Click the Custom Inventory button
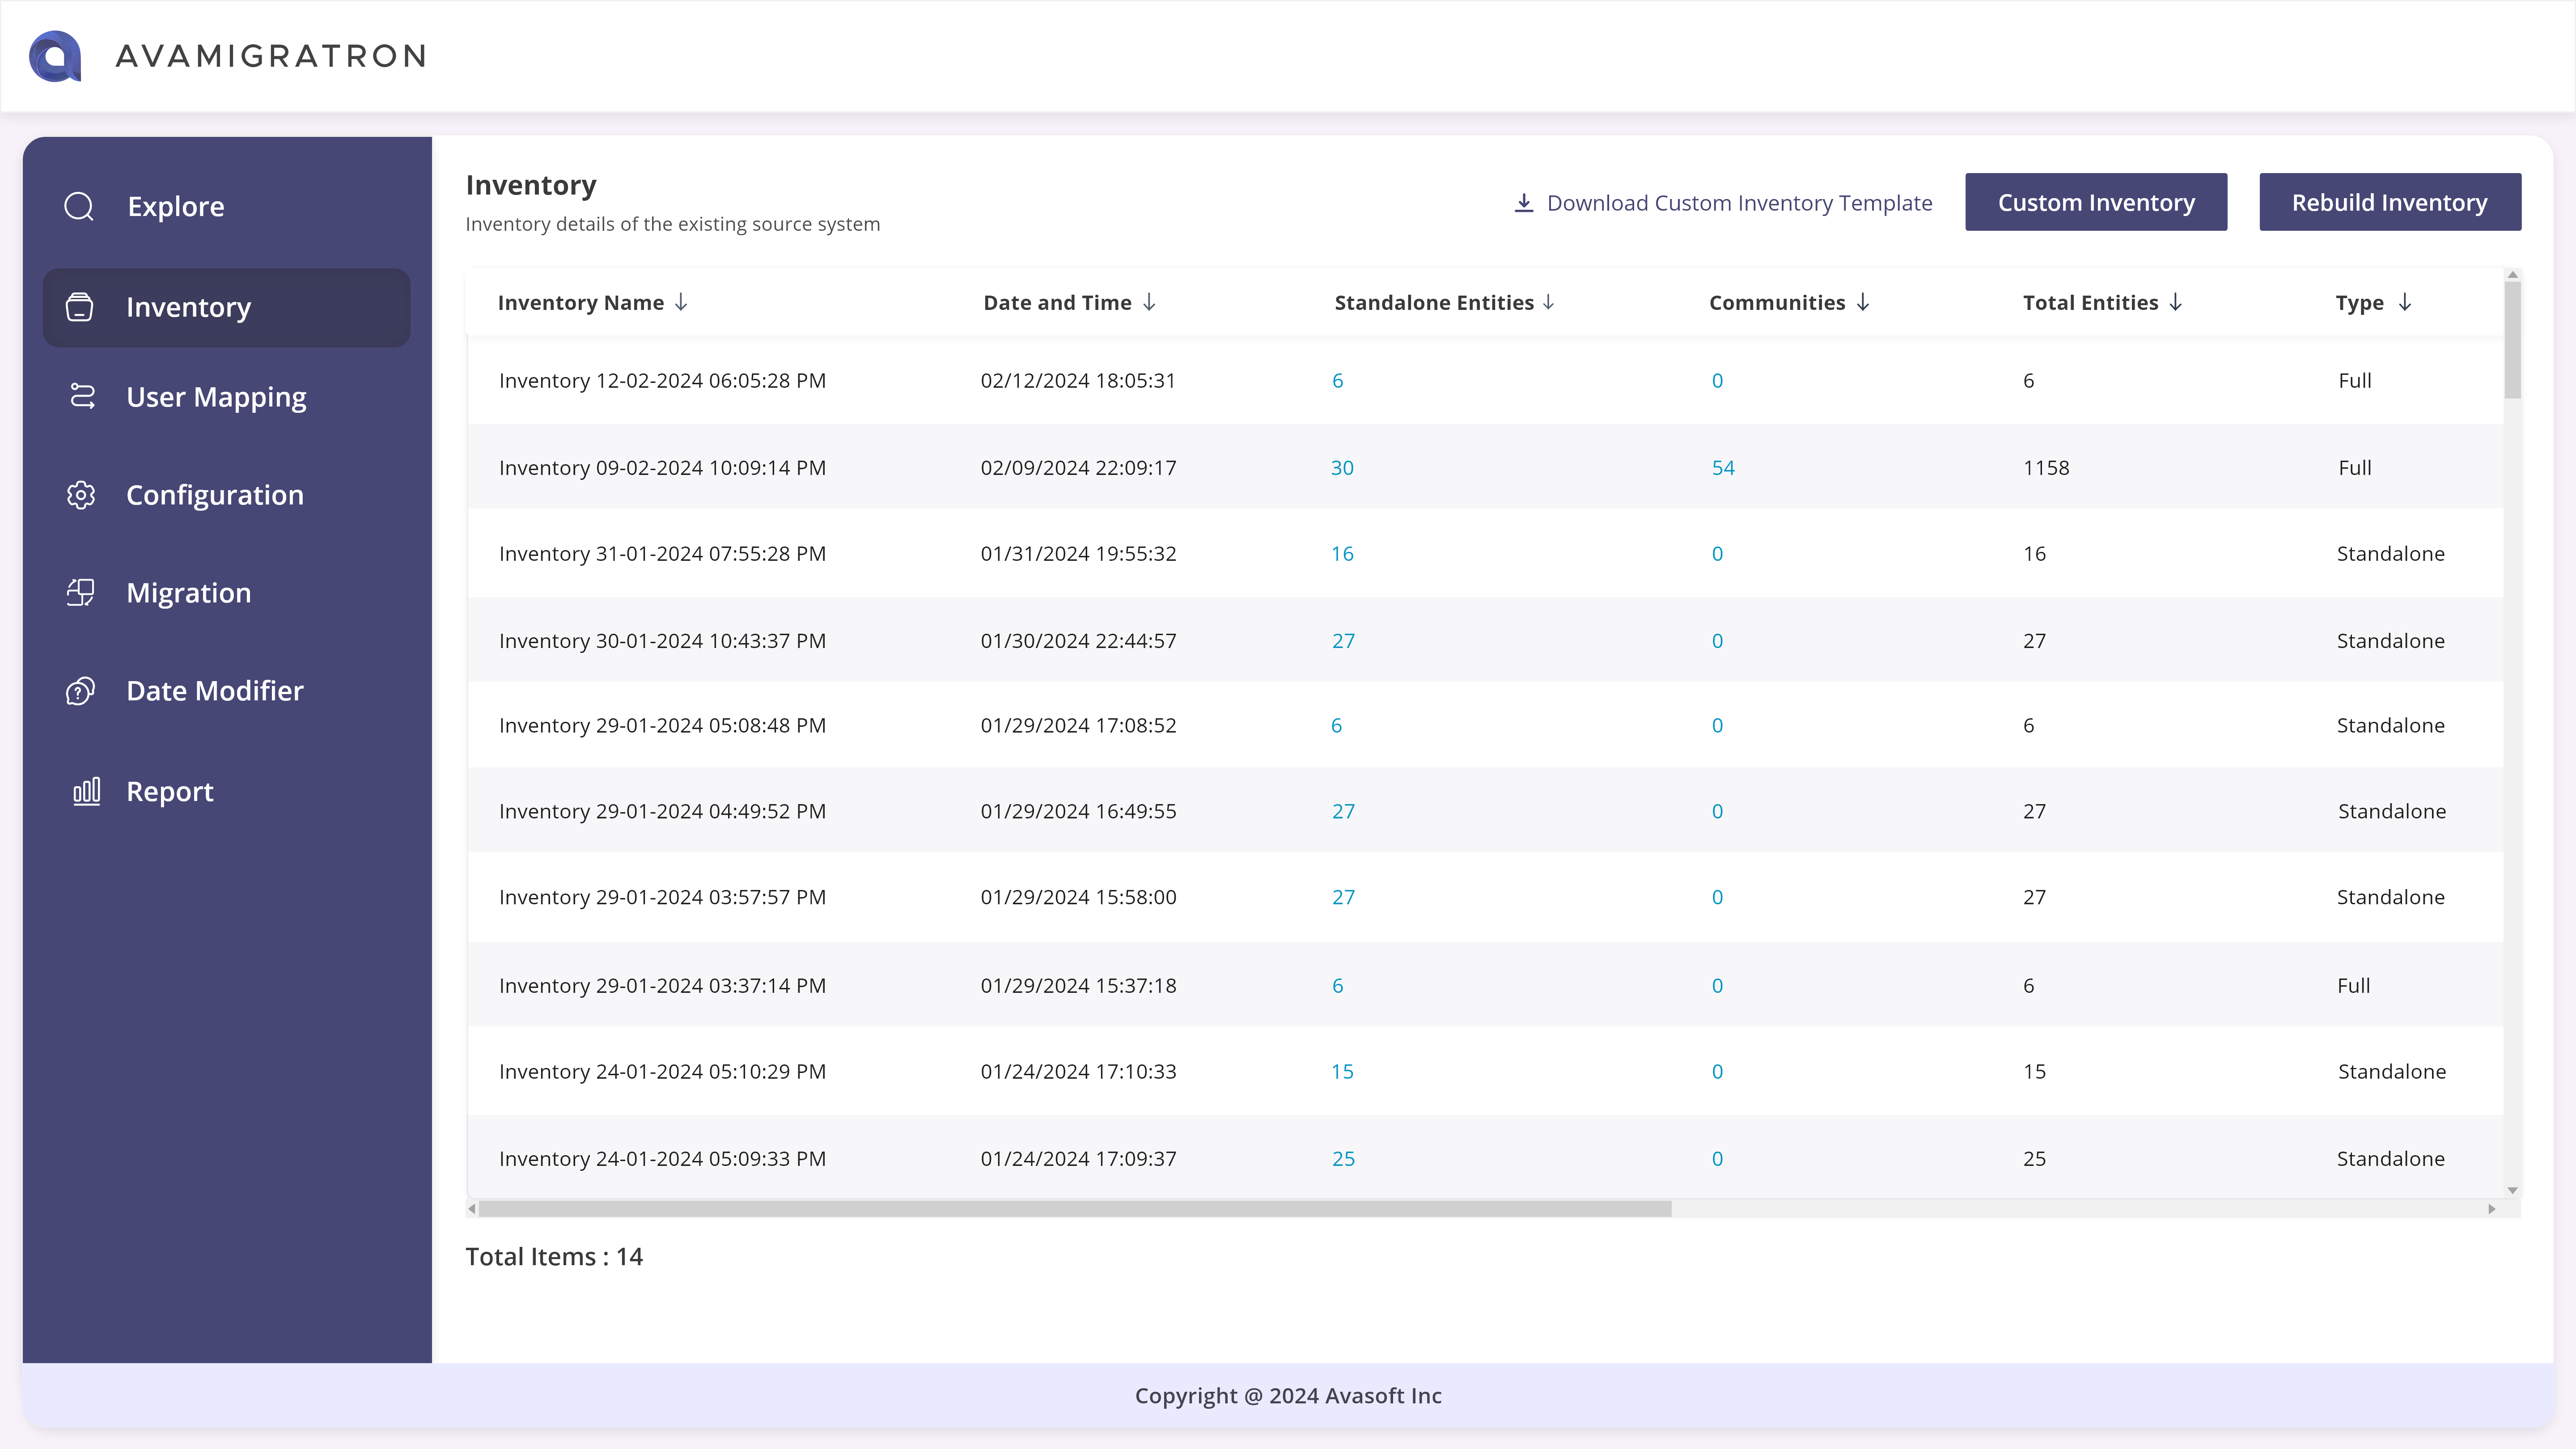Viewport: 2576px width, 1449px height. tap(2096, 202)
